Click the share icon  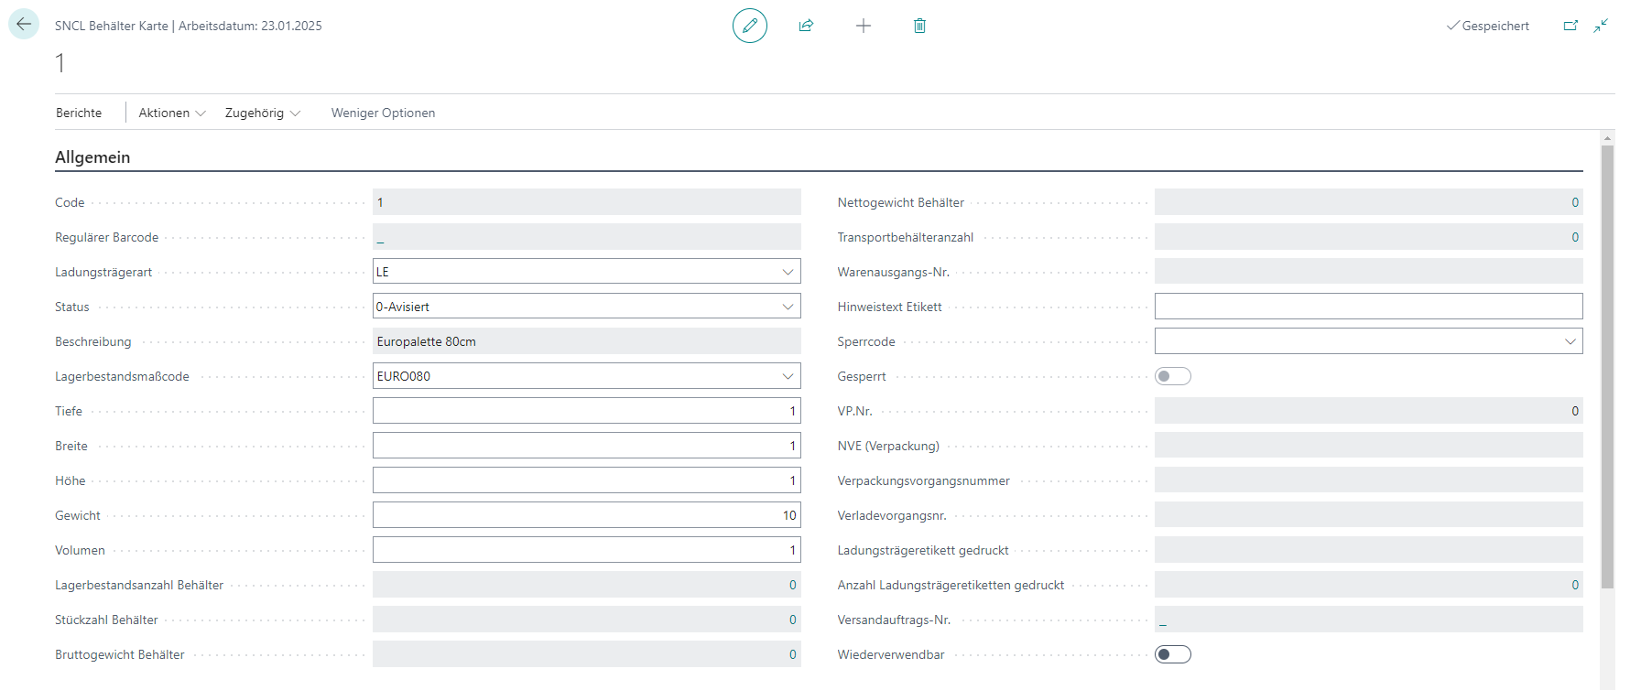click(x=806, y=26)
